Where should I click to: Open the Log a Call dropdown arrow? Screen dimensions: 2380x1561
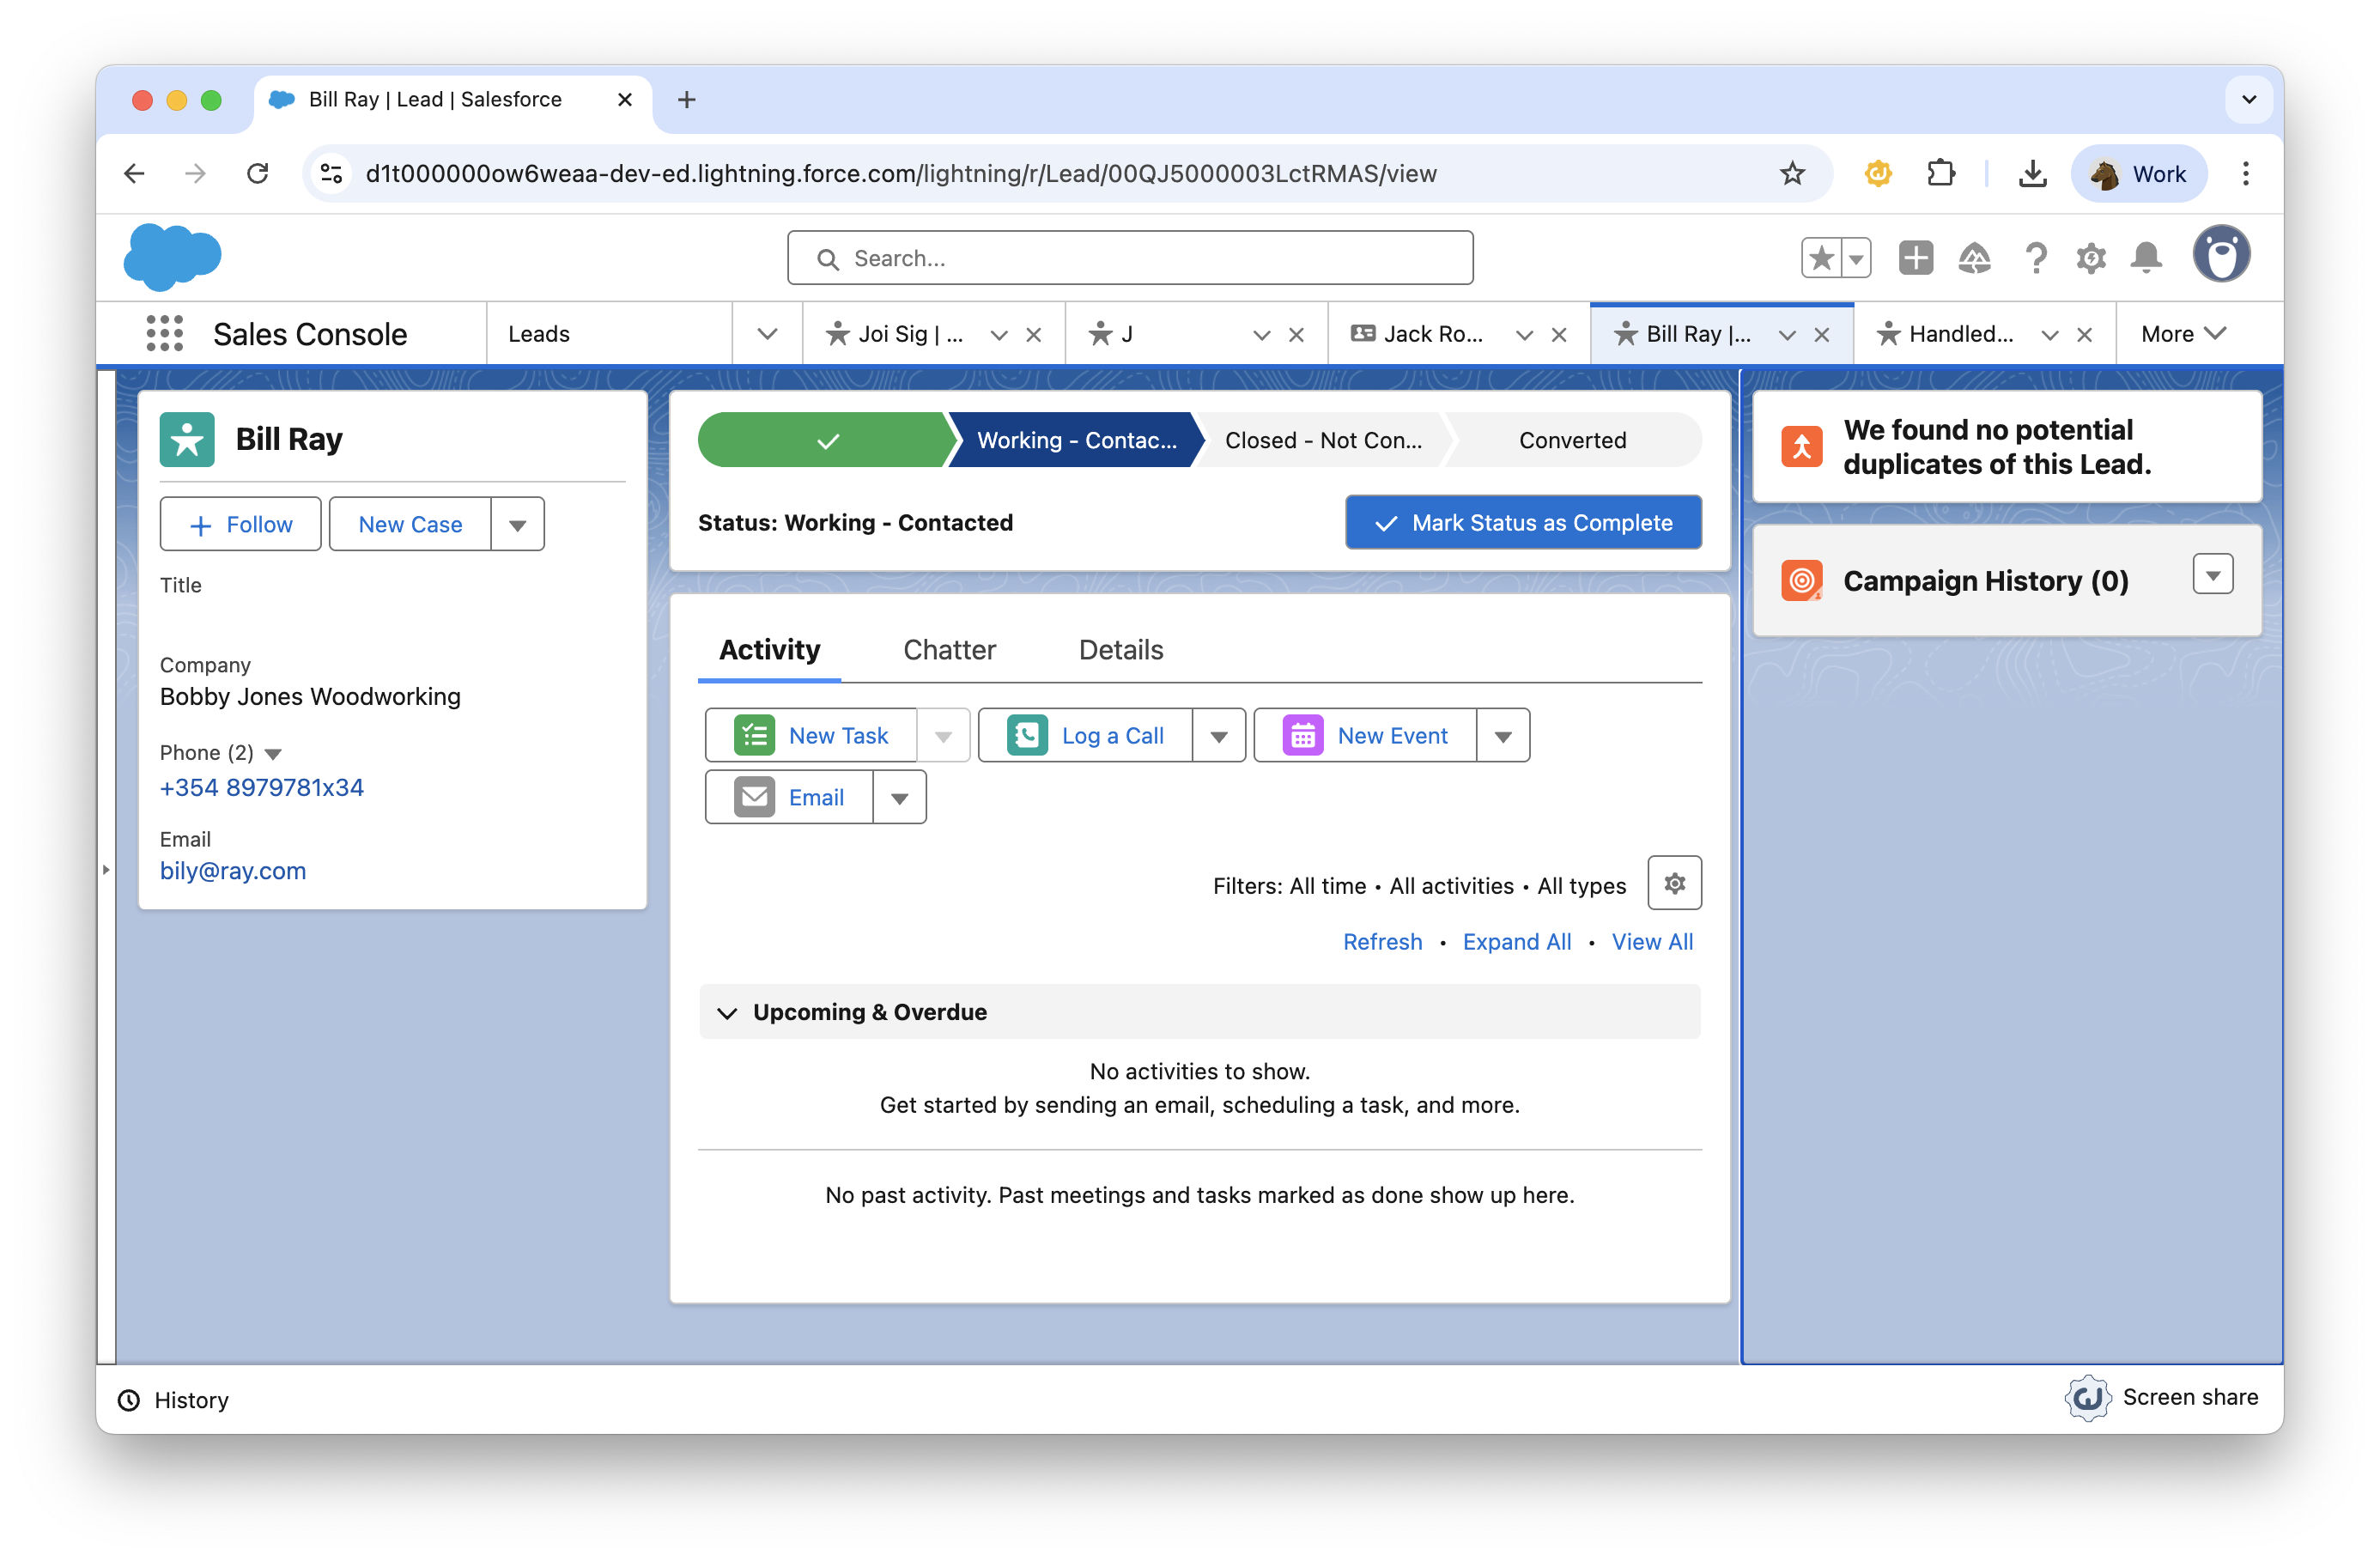[1218, 736]
